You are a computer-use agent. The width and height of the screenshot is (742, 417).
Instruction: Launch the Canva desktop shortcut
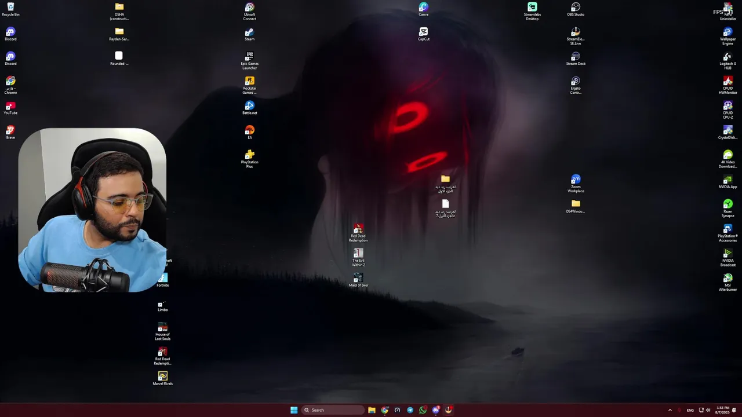click(x=423, y=9)
